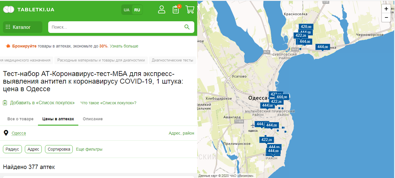Click the search magnifier icon

tap(187, 27)
